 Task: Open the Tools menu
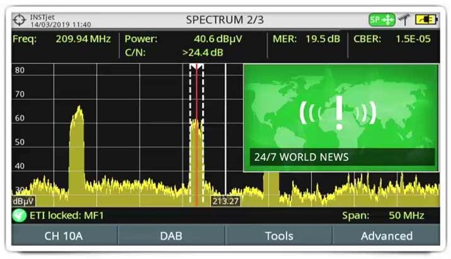[279, 236]
